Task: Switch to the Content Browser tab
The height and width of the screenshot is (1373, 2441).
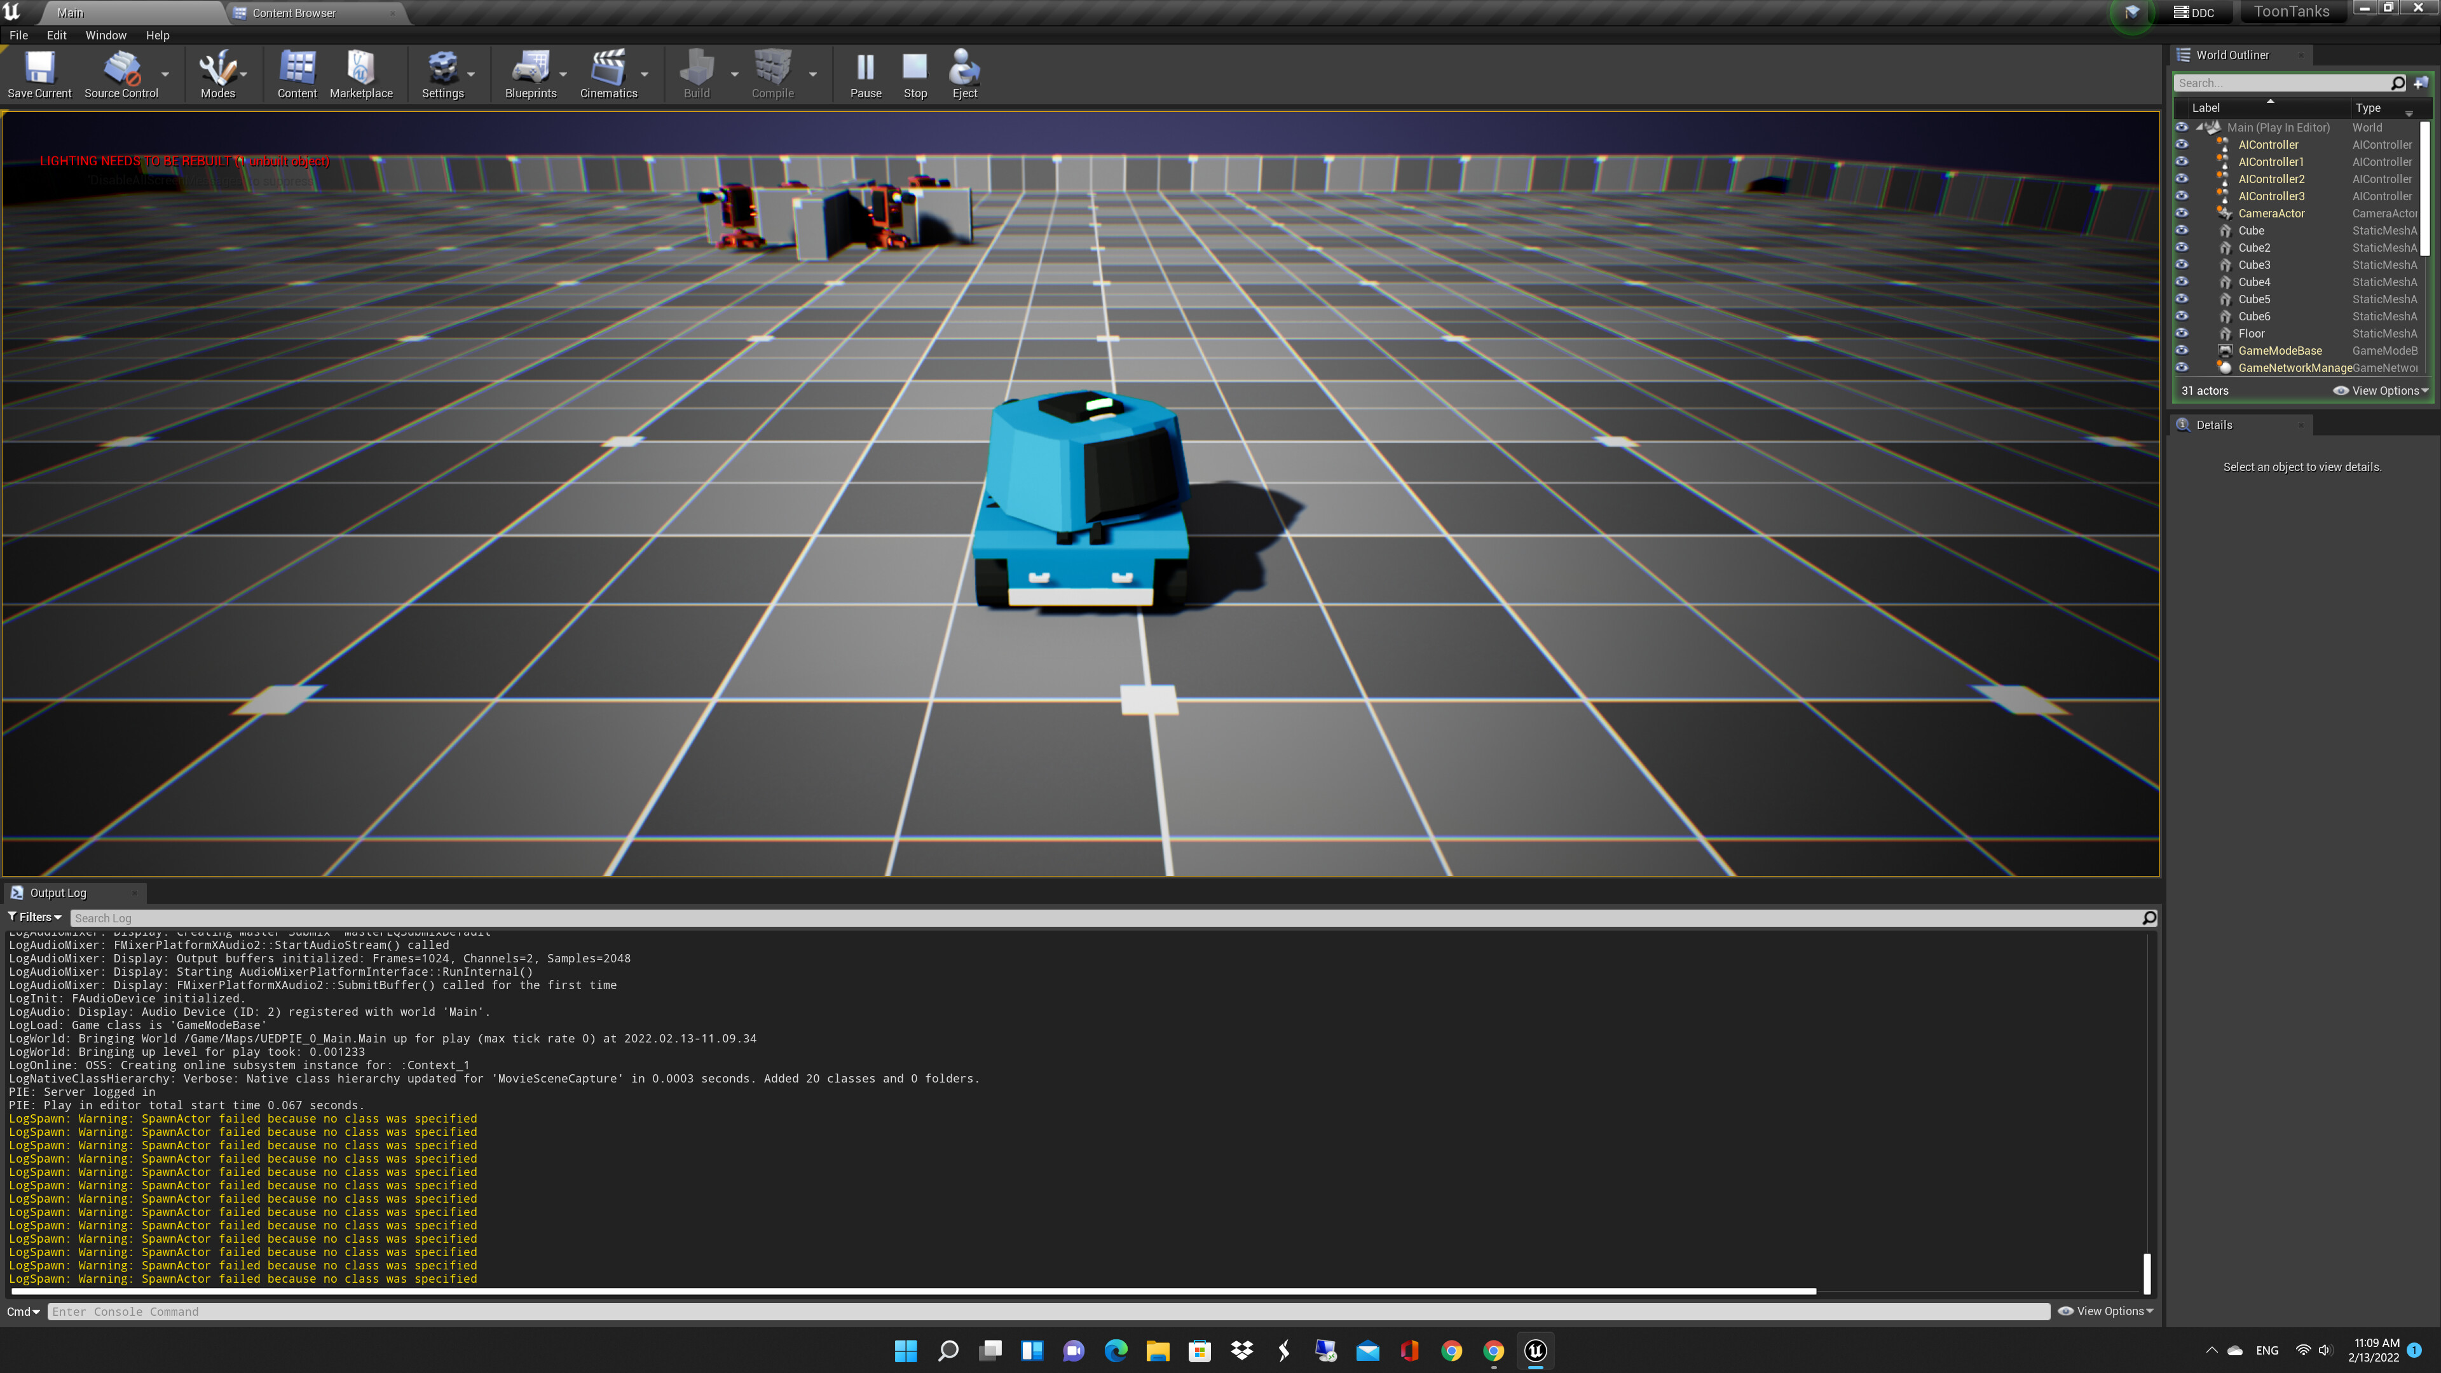Action: 294,13
